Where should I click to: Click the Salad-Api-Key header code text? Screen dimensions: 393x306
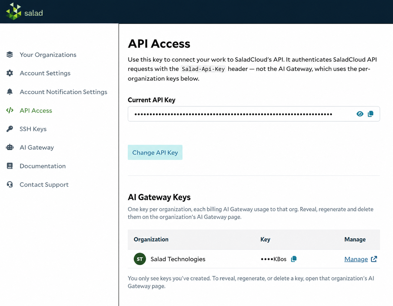point(203,69)
